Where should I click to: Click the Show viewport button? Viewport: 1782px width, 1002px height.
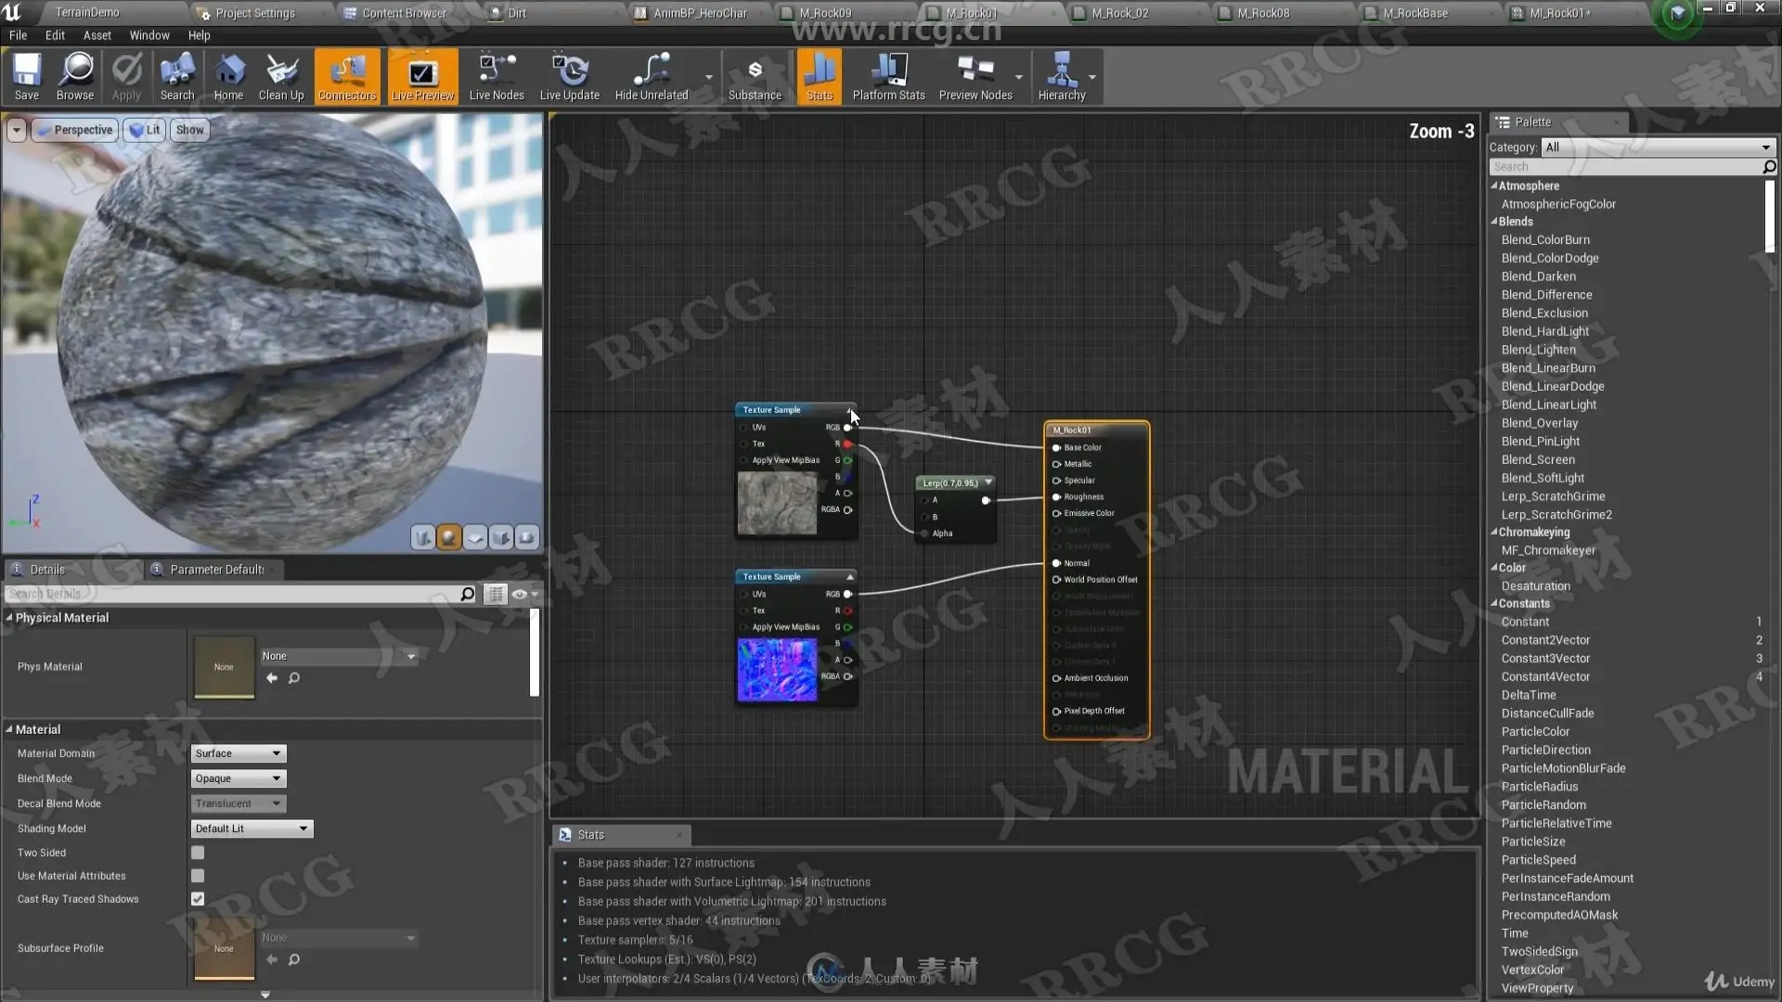click(189, 130)
